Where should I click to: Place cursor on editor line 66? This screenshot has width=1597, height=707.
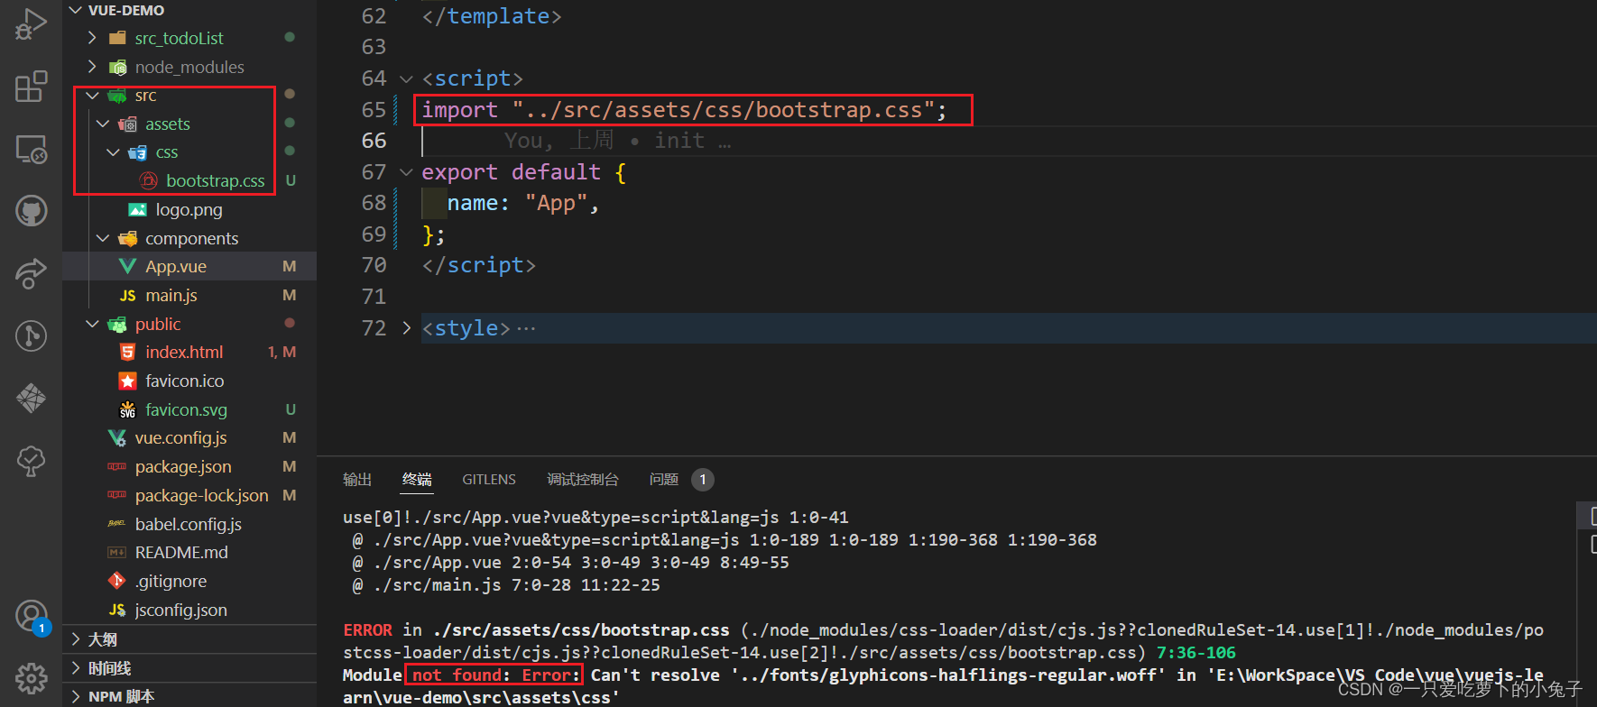pyautogui.click(x=1008, y=141)
